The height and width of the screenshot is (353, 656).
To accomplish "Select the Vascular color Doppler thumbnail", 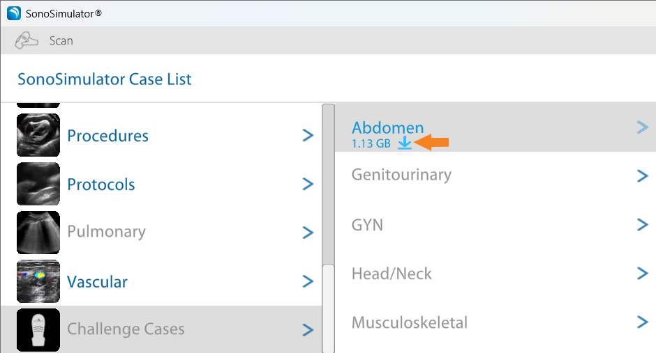I will coord(38,281).
